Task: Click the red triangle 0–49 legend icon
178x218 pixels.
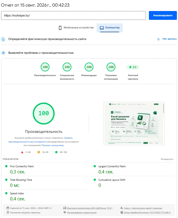Action: (x=22, y=152)
